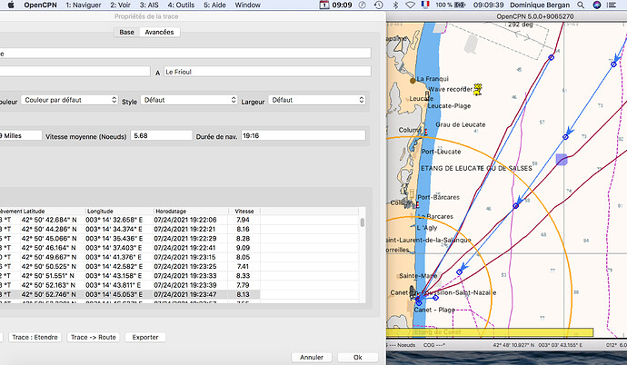Confirm with the Ok button
Image resolution: width=627 pixels, height=365 pixels.
click(x=357, y=357)
